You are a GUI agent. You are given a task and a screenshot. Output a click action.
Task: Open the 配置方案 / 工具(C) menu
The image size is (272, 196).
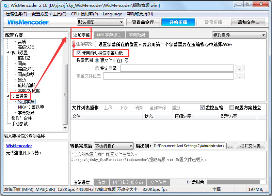tap(49, 14)
